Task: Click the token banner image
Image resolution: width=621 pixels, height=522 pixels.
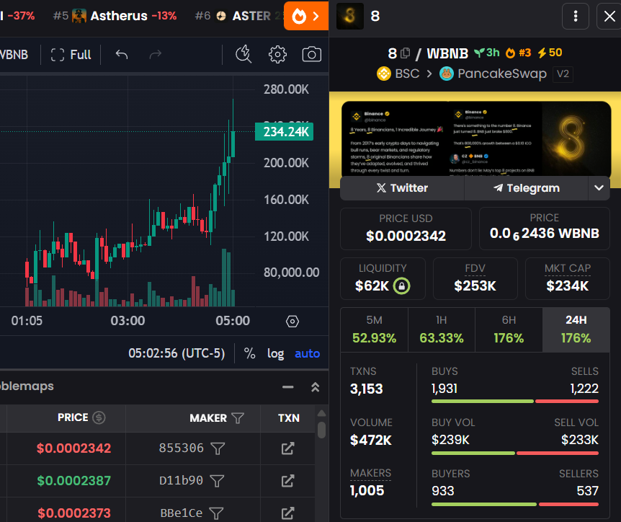Action: click(475, 139)
